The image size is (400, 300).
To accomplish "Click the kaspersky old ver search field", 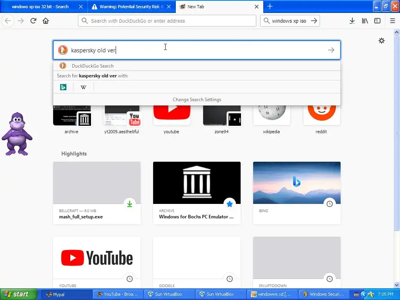I will [197, 50].
